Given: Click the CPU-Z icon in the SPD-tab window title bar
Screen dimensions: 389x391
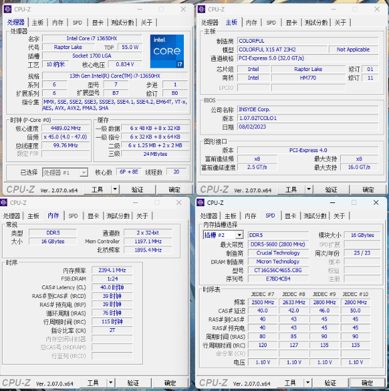Looking at the screenshot, I should click(x=200, y=202).
